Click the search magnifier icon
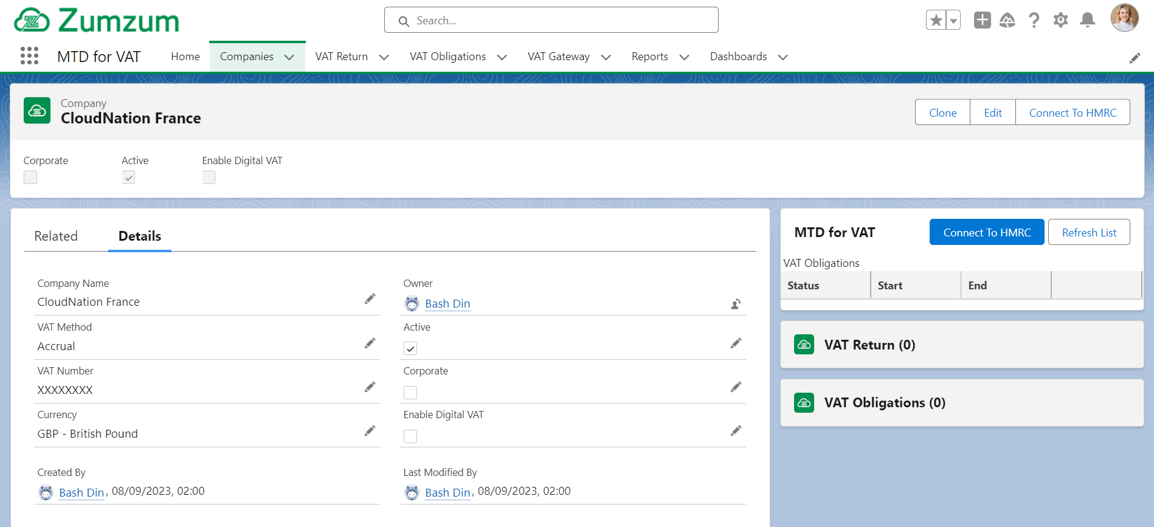The image size is (1154, 527). [404, 21]
